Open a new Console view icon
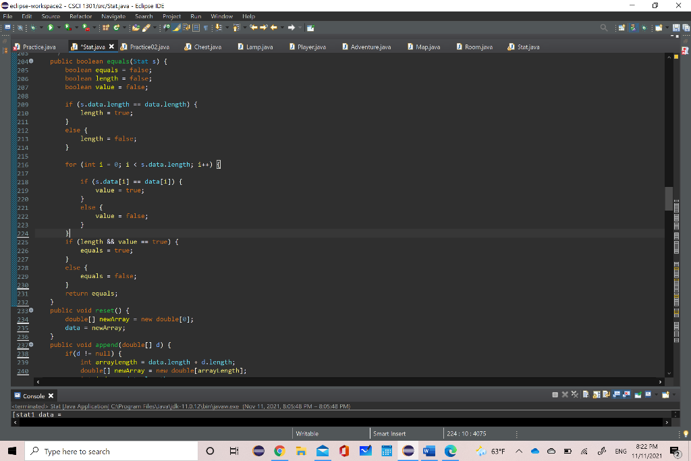 click(x=665, y=394)
